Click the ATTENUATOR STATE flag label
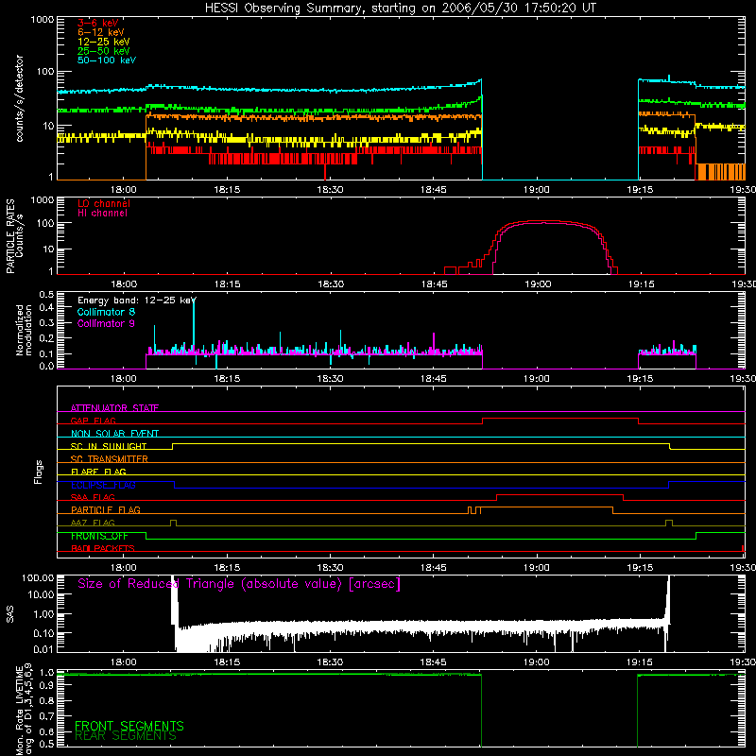Image resolution: width=756 pixels, height=756 pixels. (x=114, y=408)
